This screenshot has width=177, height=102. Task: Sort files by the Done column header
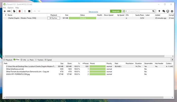[x=68, y=63]
